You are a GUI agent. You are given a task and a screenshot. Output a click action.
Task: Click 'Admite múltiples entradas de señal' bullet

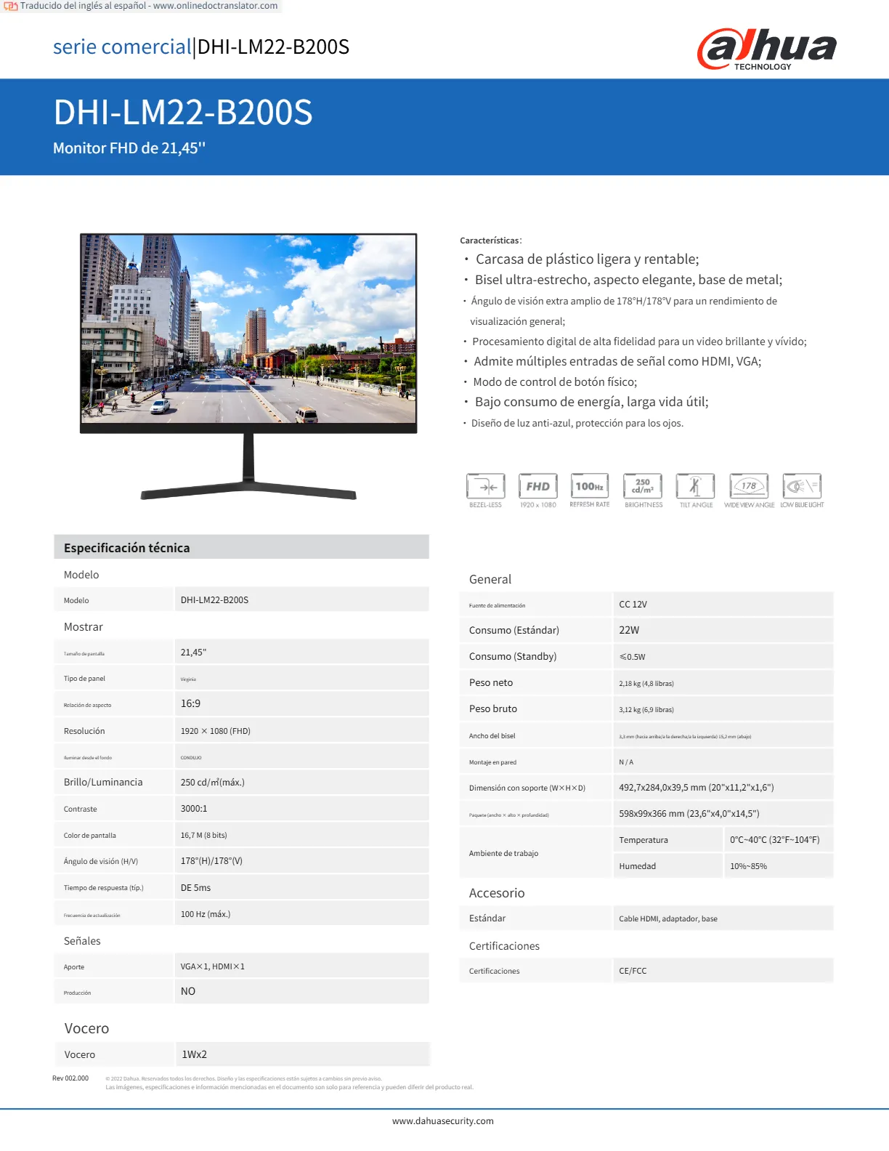[x=617, y=361]
